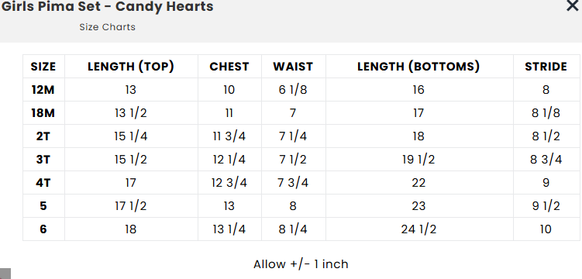
Task: Select the 2T size row label
Action: coord(43,136)
